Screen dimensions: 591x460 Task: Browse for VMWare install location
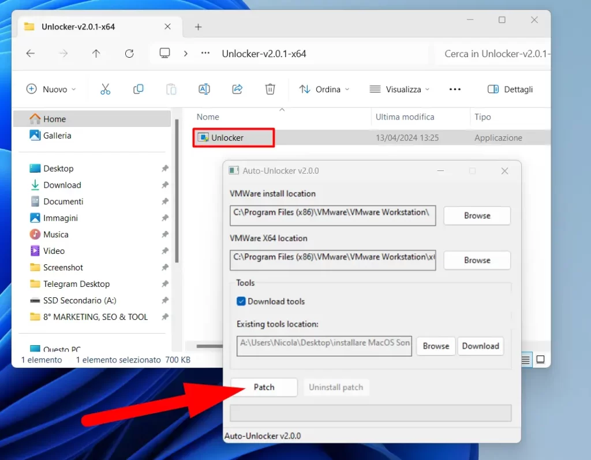point(477,216)
